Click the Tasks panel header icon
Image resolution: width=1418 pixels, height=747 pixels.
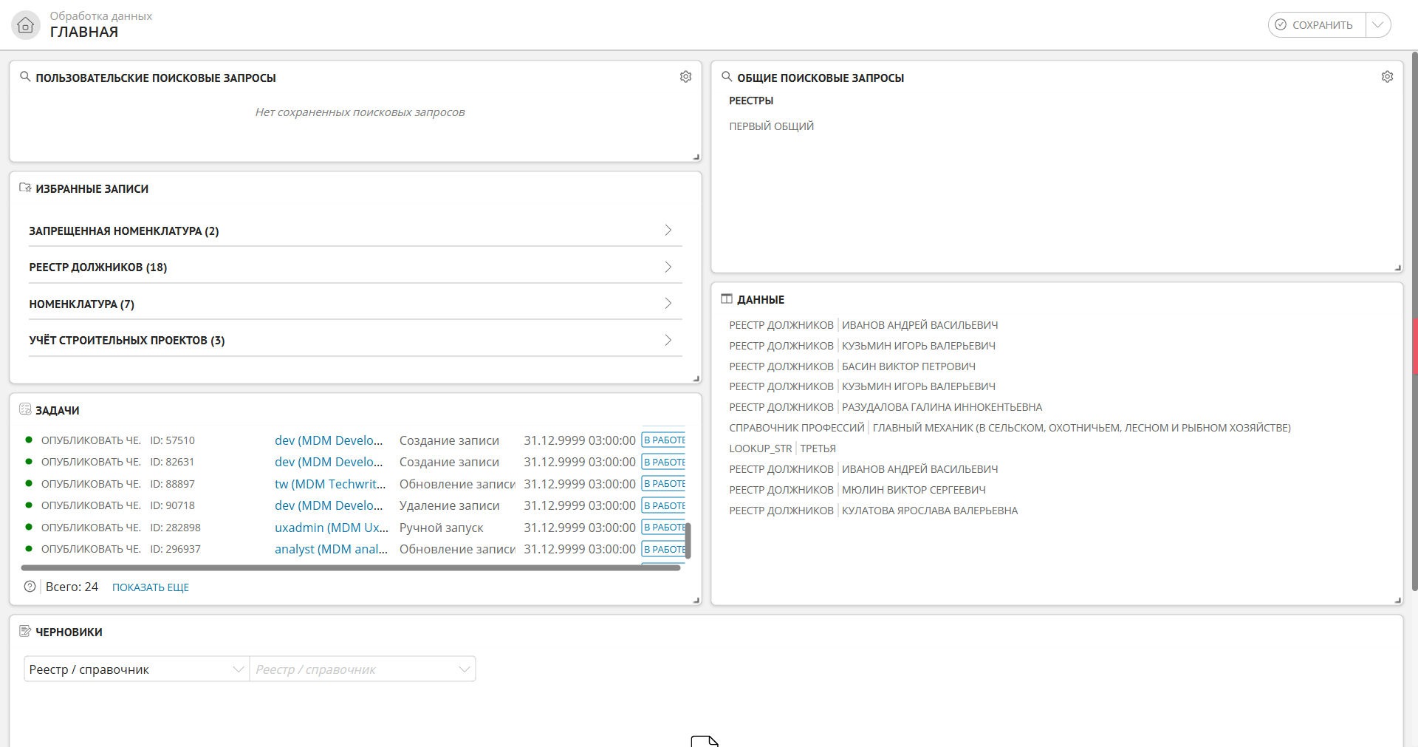(x=25, y=409)
